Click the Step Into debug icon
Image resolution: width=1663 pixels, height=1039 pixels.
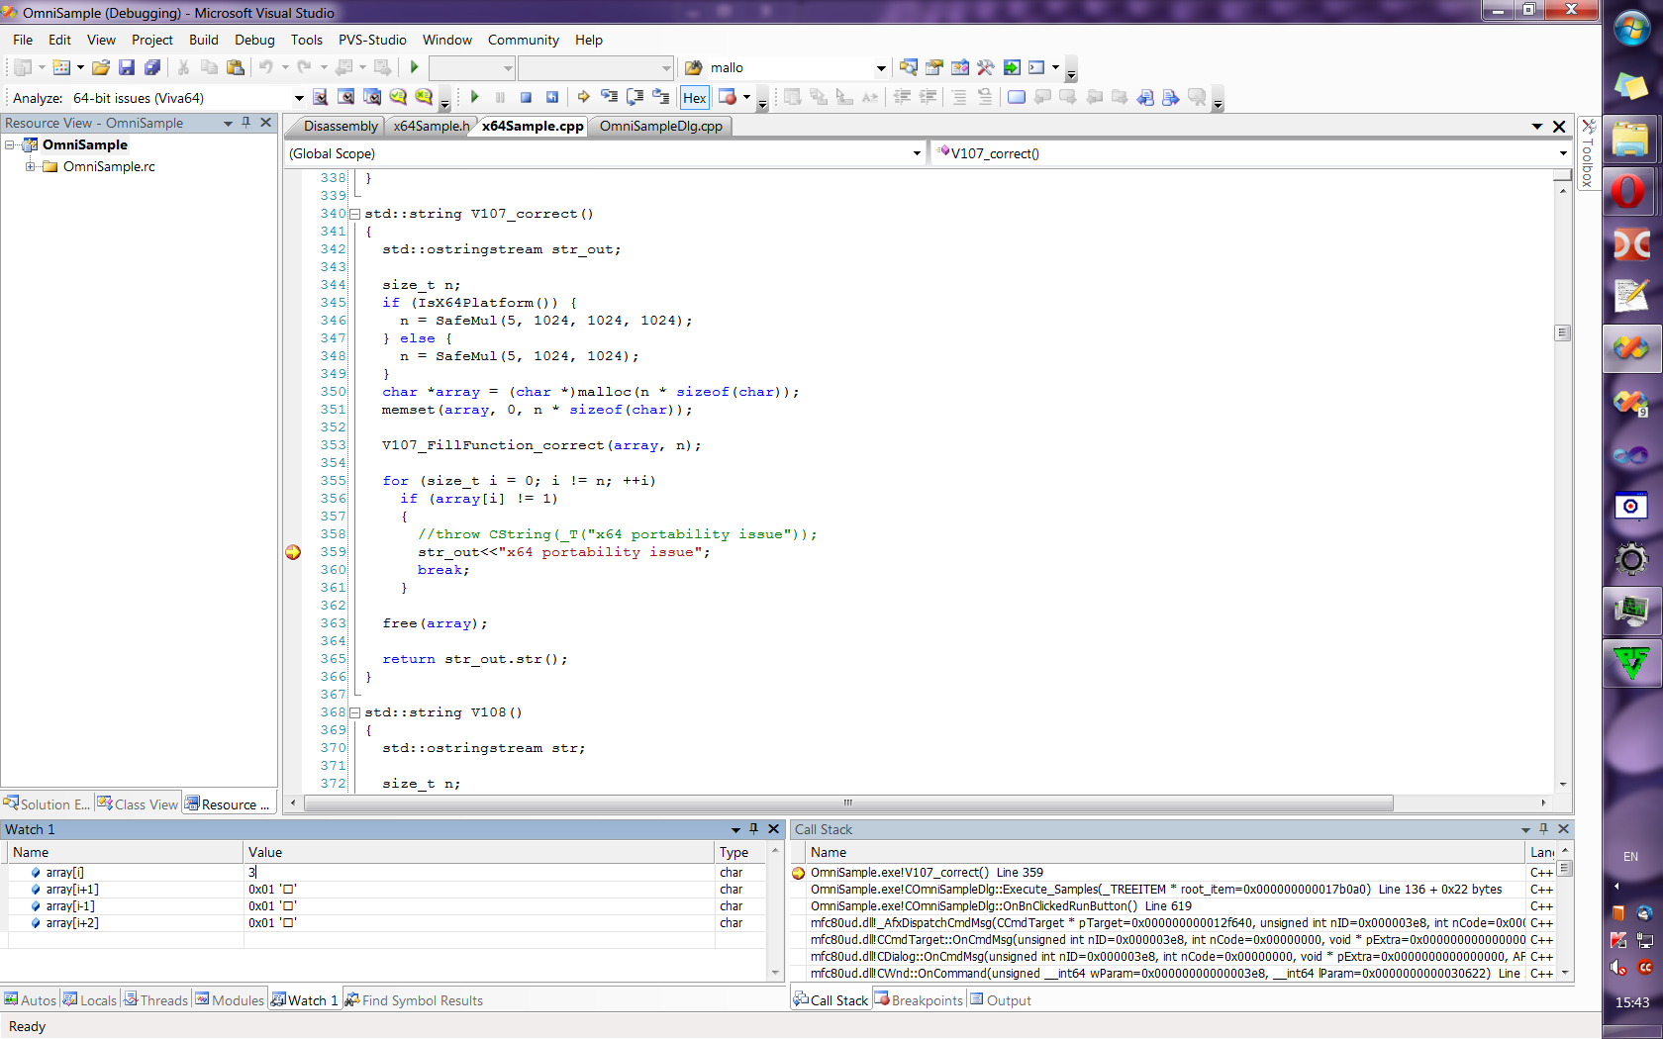(x=609, y=97)
